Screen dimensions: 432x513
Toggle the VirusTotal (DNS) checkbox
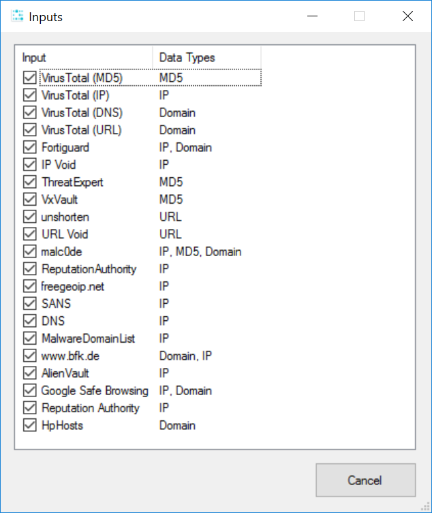point(30,112)
